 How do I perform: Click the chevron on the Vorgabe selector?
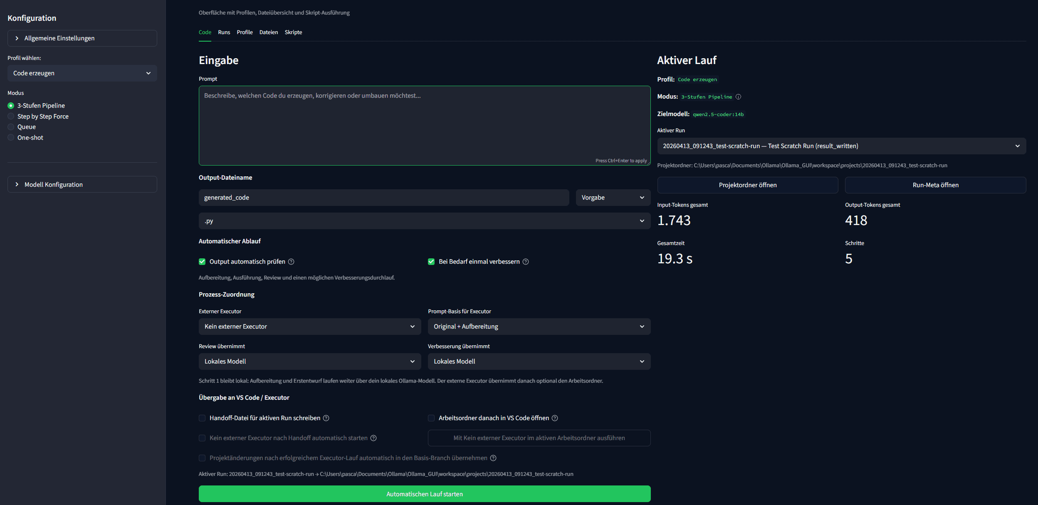point(643,198)
